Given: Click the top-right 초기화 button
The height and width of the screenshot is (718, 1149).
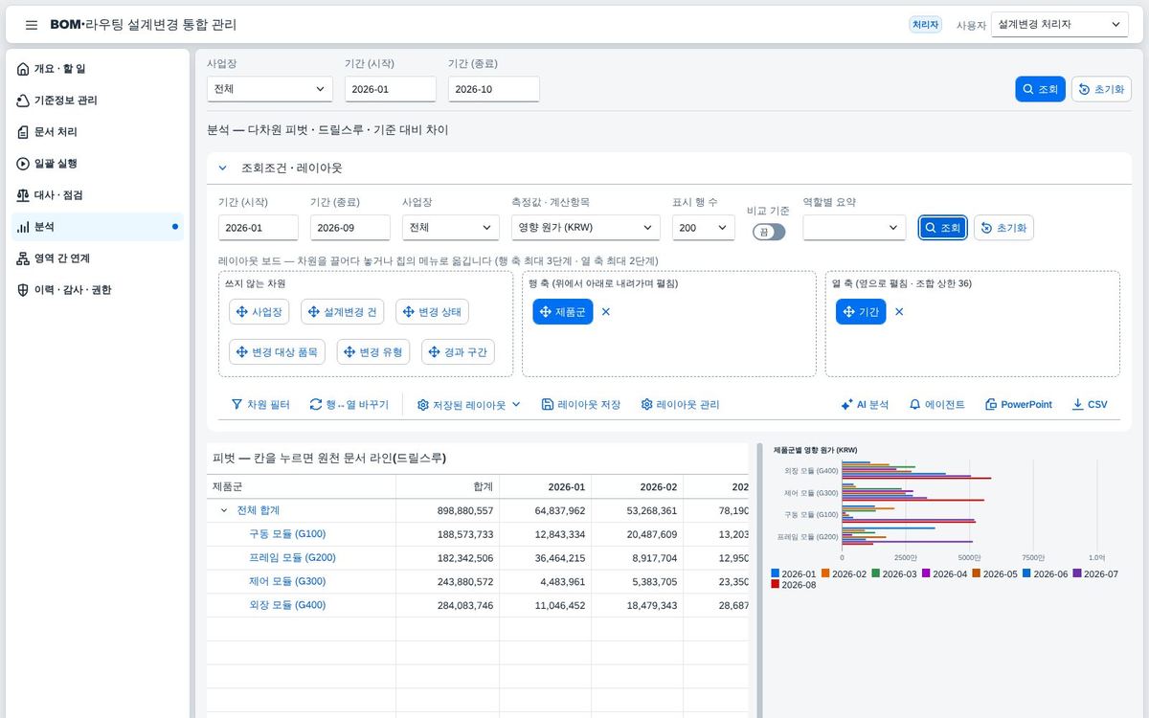Looking at the screenshot, I should pos(1101,89).
